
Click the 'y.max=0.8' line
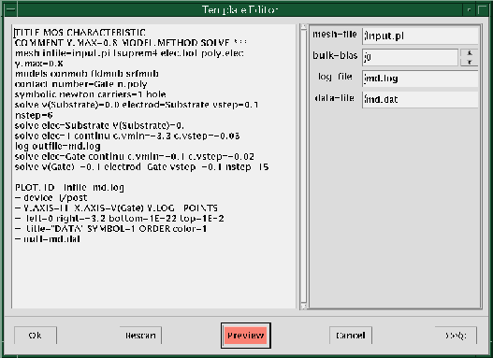coord(38,64)
